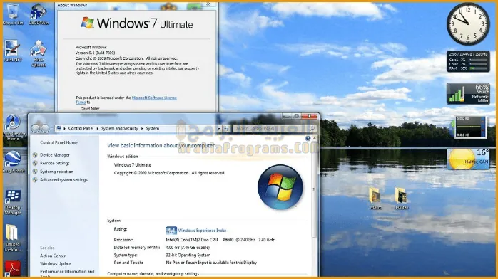The width and height of the screenshot is (498, 279).
Task: Open address bar history dropdown arrow
Action: pos(218,129)
